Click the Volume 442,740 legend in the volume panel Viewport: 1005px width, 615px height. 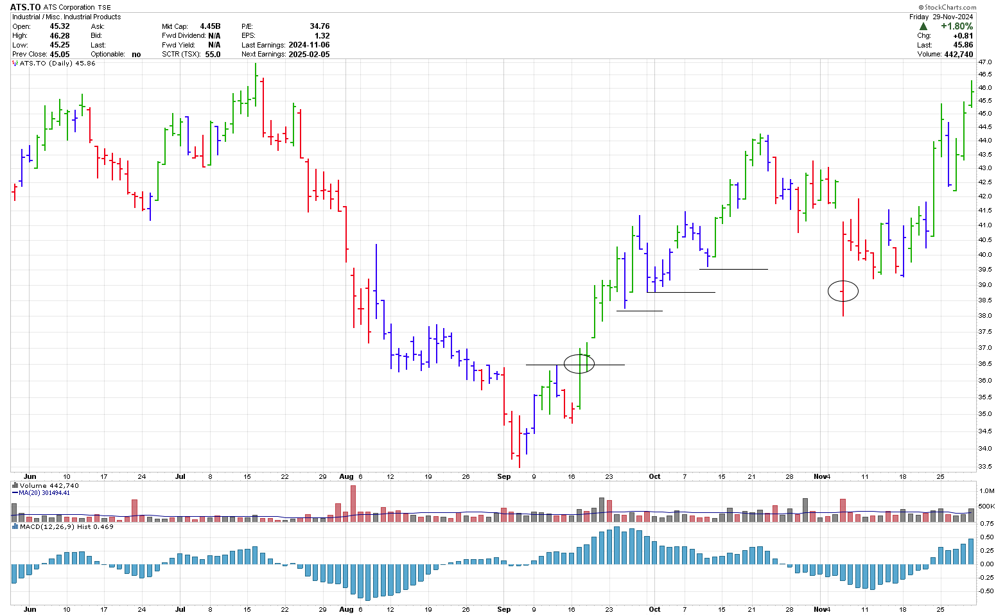49,485
